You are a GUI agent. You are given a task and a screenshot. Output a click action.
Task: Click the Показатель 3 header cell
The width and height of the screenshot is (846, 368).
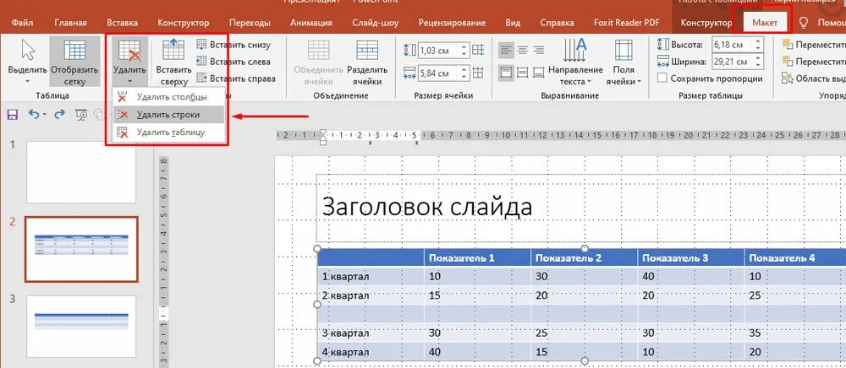coord(691,258)
